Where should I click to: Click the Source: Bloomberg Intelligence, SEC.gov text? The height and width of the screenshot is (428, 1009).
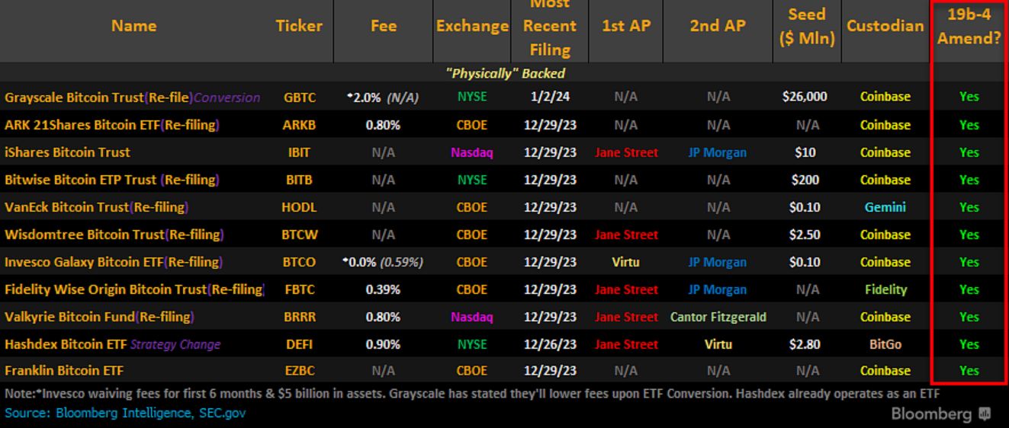125,413
